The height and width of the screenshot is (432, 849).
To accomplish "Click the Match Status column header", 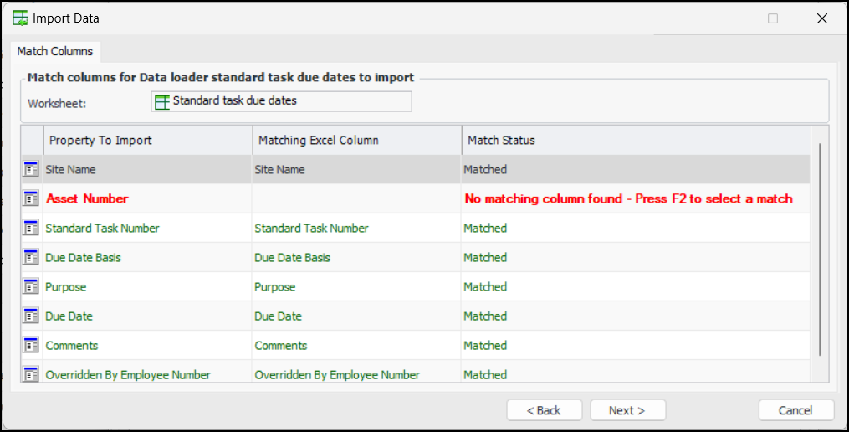I will pyautogui.click(x=636, y=140).
